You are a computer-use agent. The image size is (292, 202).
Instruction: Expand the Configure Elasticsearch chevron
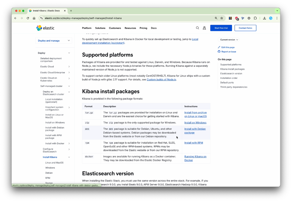(69, 149)
